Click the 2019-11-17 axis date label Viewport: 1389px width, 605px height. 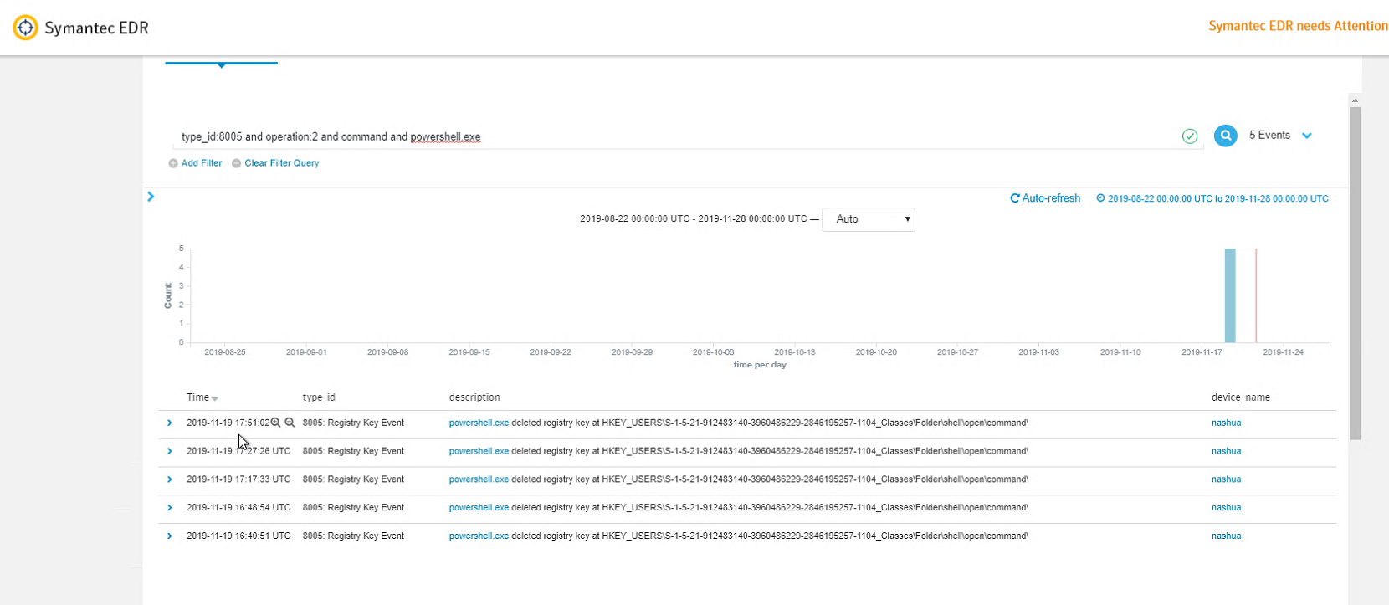point(1202,352)
